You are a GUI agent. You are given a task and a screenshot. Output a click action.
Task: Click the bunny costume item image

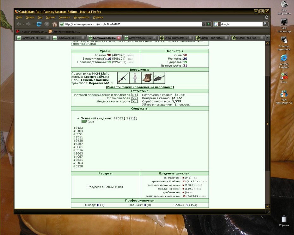click(135, 78)
